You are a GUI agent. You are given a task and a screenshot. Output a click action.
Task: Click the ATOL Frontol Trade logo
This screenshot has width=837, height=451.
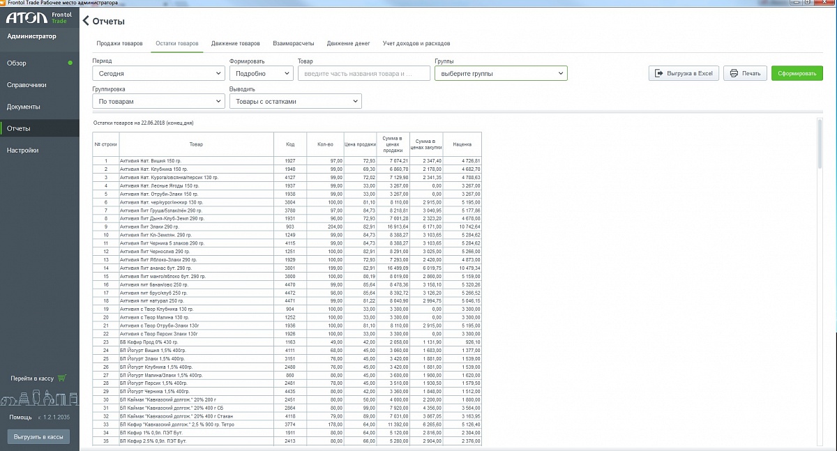pos(39,18)
